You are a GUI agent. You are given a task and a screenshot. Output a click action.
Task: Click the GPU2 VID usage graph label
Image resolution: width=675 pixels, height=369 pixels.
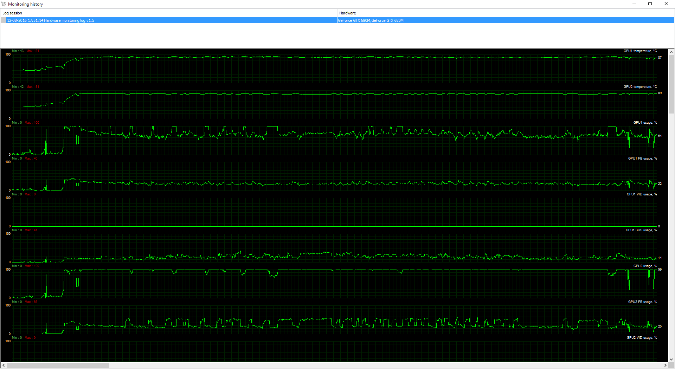[642, 338]
